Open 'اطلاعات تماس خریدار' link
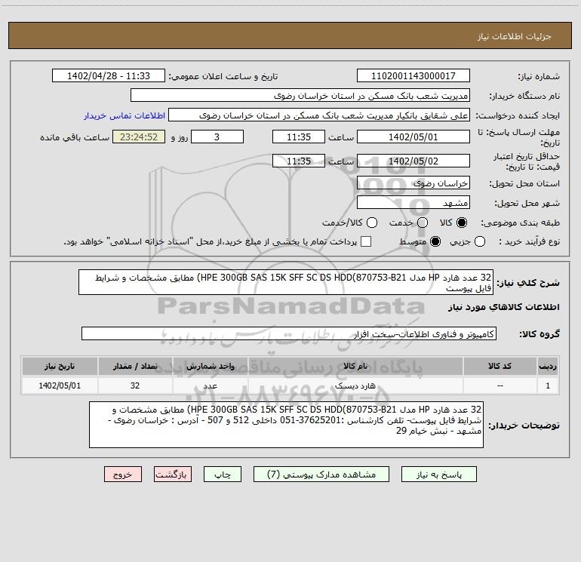581x562 pixels. pos(124,115)
